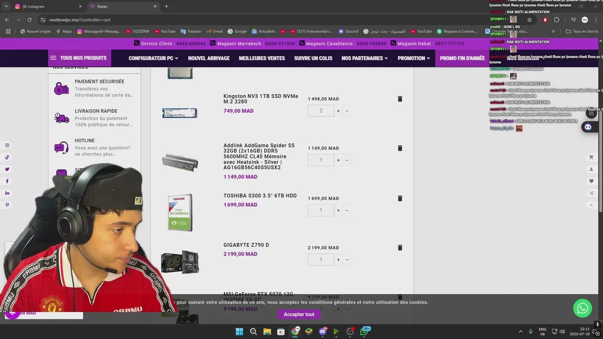Open Windows taskbar search
The height and width of the screenshot is (339, 603).
pos(253,331)
